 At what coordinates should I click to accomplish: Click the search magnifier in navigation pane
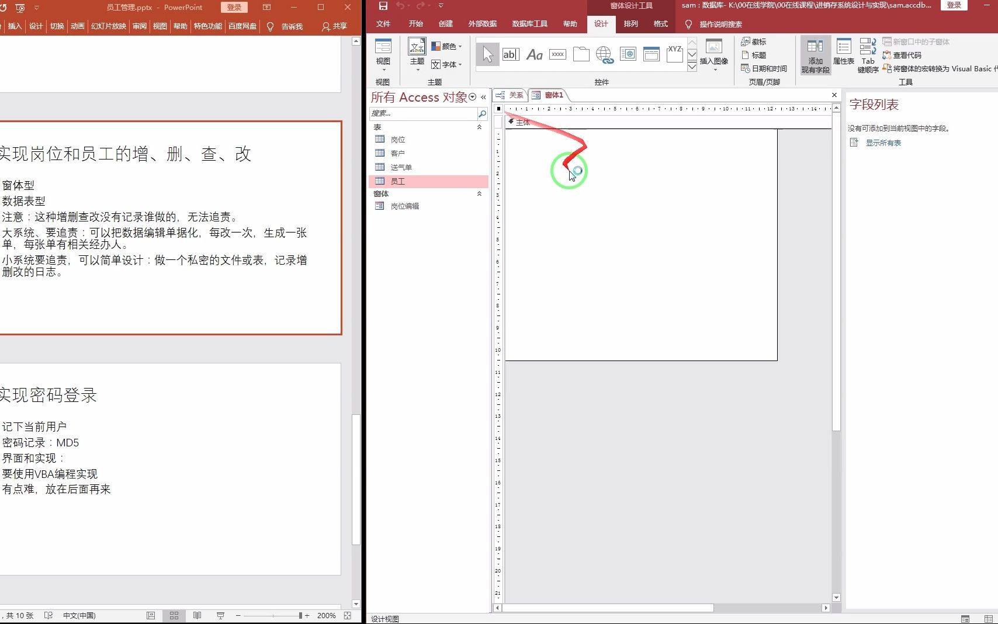click(483, 113)
